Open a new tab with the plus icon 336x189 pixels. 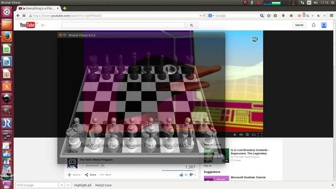click(65, 8)
